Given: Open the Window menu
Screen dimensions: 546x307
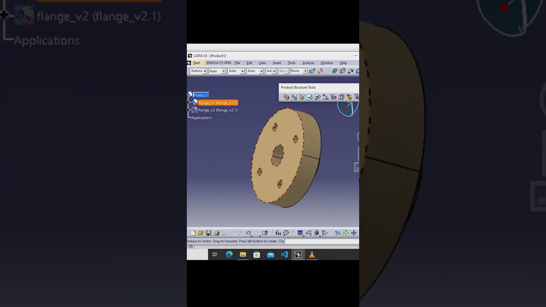Looking at the screenshot, I should pos(327,63).
